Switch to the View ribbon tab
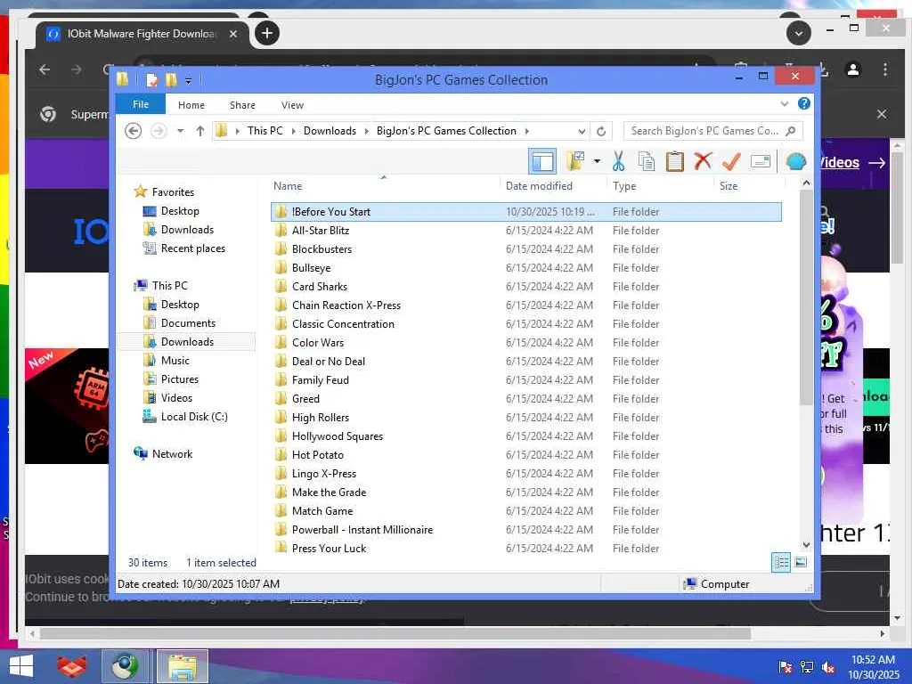This screenshot has height=684, width=912. 292,105
